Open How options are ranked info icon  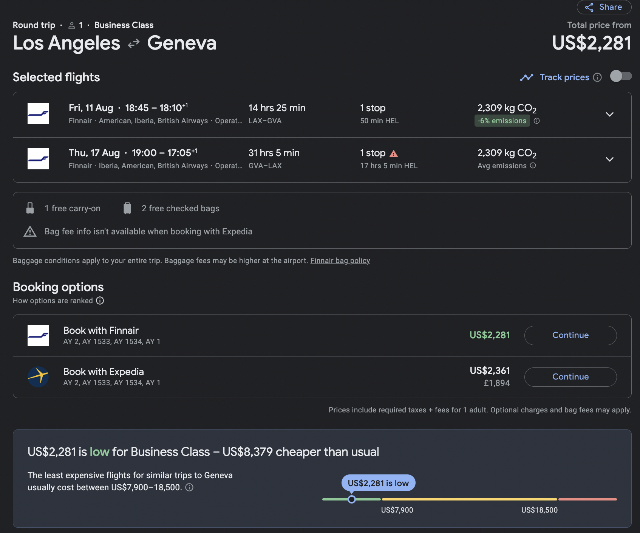coord(100,301)
